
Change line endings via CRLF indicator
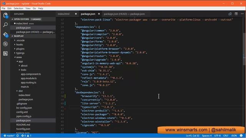[x=226, y=136]
